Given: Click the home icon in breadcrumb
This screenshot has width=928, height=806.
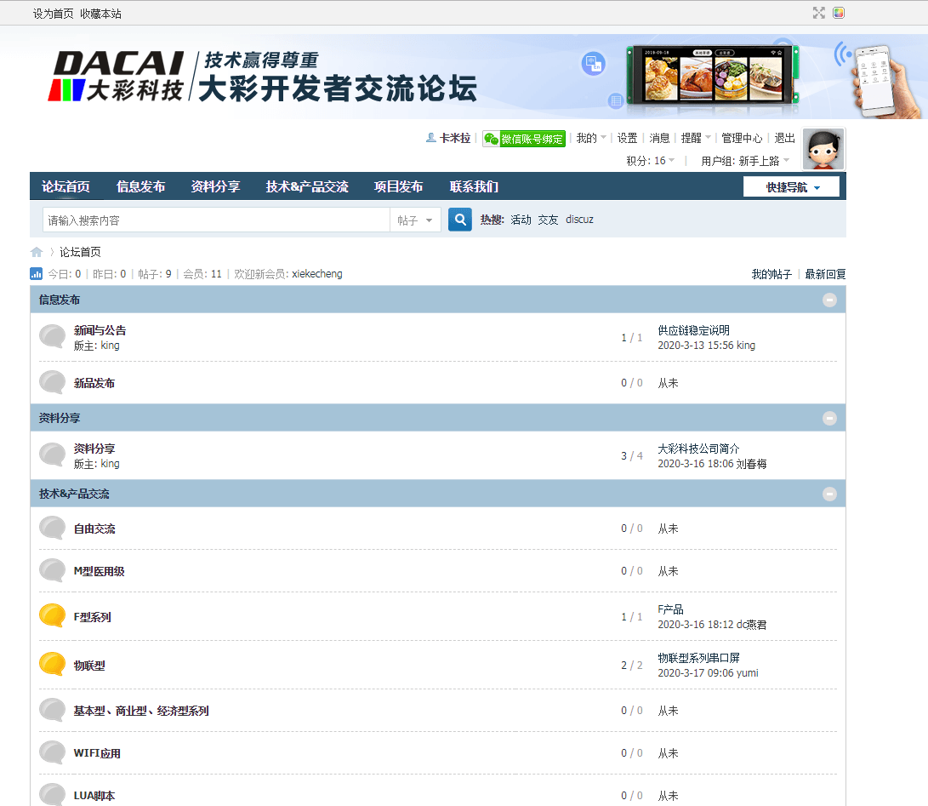Looking at the screenshot, I should (37, 252).
